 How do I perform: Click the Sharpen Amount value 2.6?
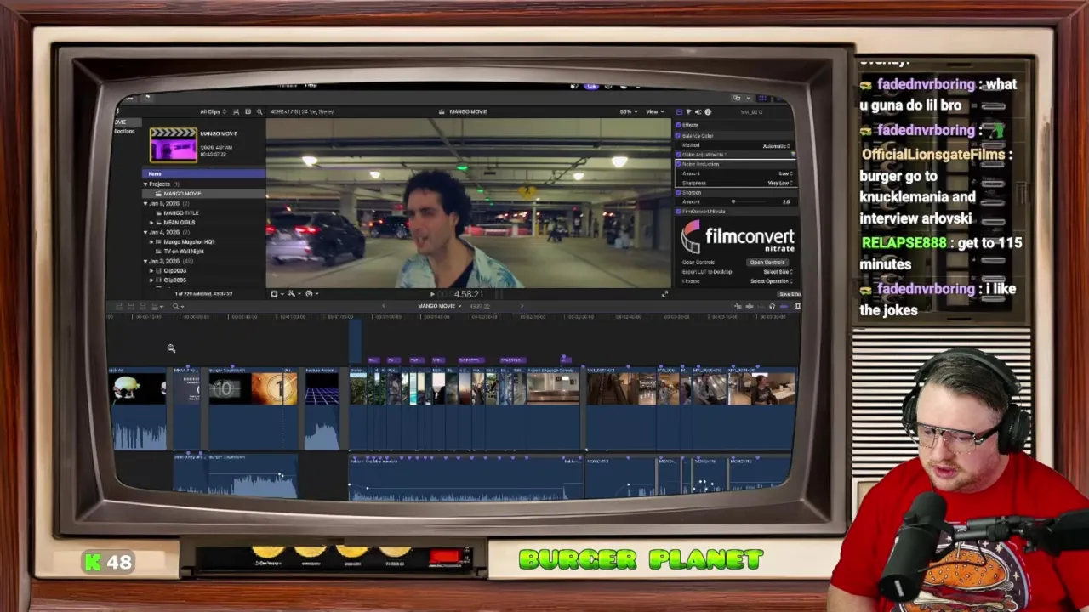coord(786,202)
